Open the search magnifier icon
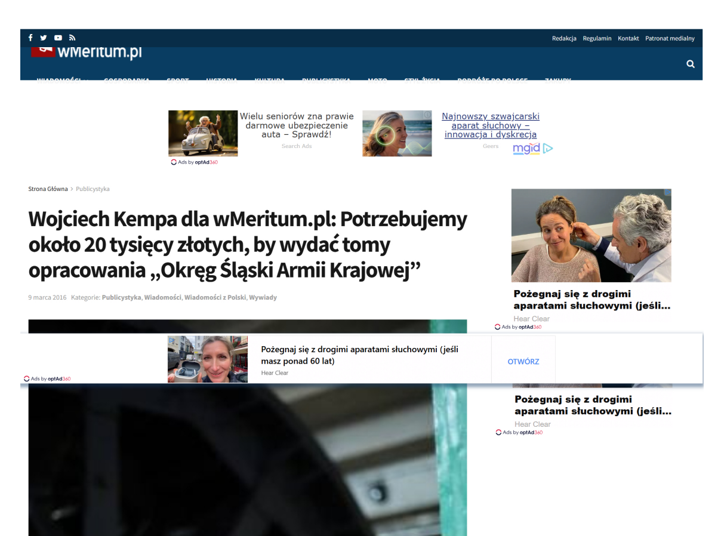Screen dimensions: 724x536 pos(691,63)
